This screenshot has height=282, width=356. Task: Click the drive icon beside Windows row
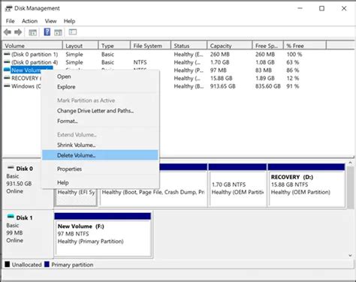pos(7,86)
